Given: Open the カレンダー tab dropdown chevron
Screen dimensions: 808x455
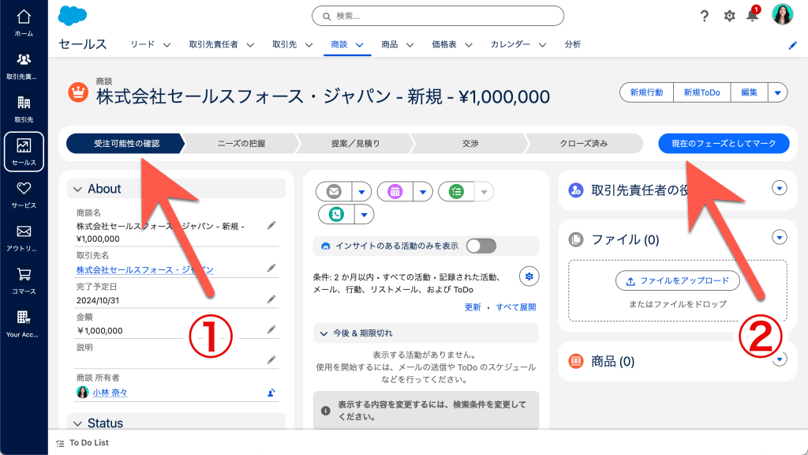Looking at the screenshot, I should 543,45.
